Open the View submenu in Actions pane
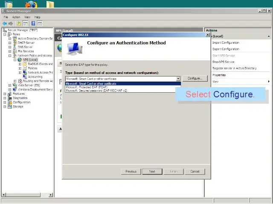The width and height of the screenshot is (273, 204). [241, 82]
